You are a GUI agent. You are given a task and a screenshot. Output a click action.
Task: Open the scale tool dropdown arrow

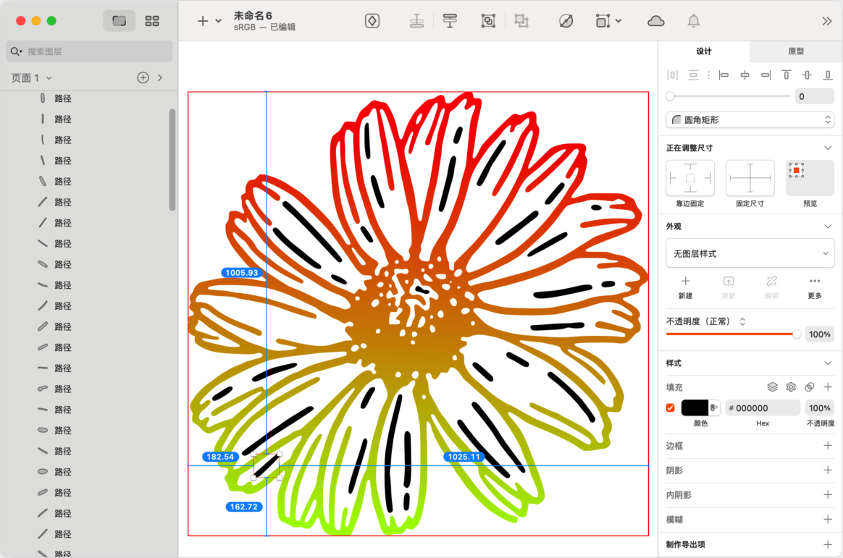pos(618,21)
